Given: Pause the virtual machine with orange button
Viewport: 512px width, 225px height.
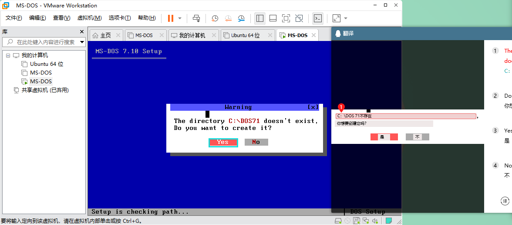Looking at the screenshot, I should pos(171,18).
